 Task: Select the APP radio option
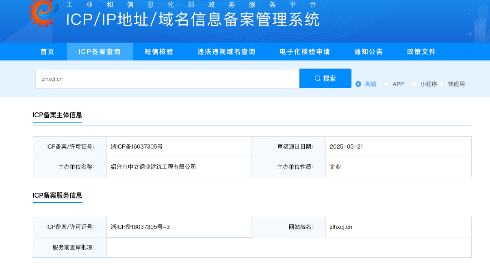coord(386,84)
